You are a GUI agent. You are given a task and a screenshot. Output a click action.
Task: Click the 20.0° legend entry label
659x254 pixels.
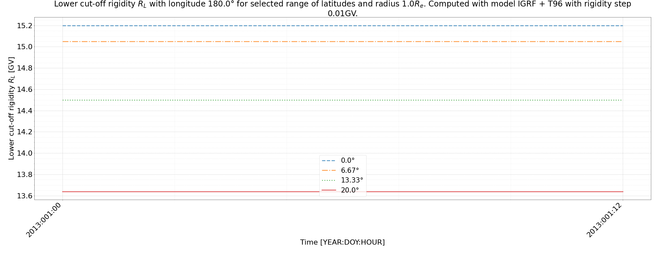coord(350,190)
